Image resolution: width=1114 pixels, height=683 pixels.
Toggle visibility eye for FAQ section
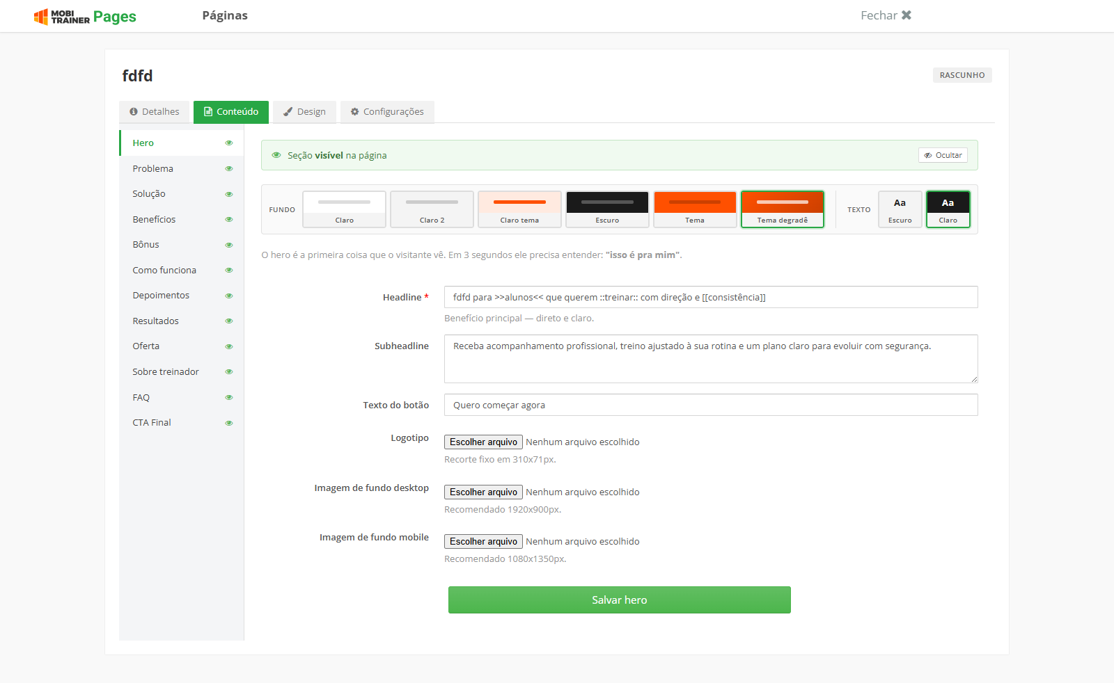[229, 398]
